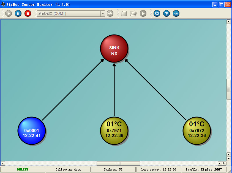Viewport: 232px width, 173px height.
Task: Stop monitoring with the red stop button
Action: pos(28,13)
